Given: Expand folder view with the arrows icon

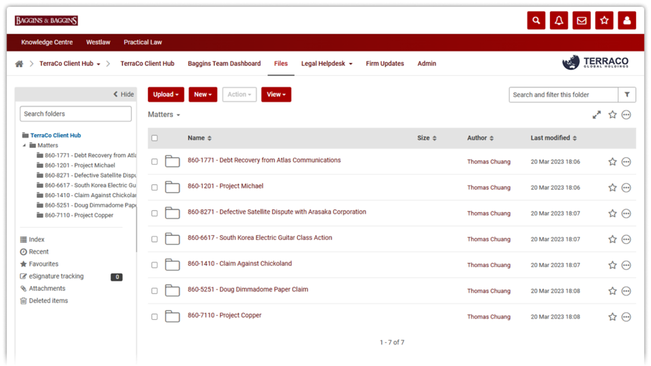Looking at the screenshot, I should point(597,115).
